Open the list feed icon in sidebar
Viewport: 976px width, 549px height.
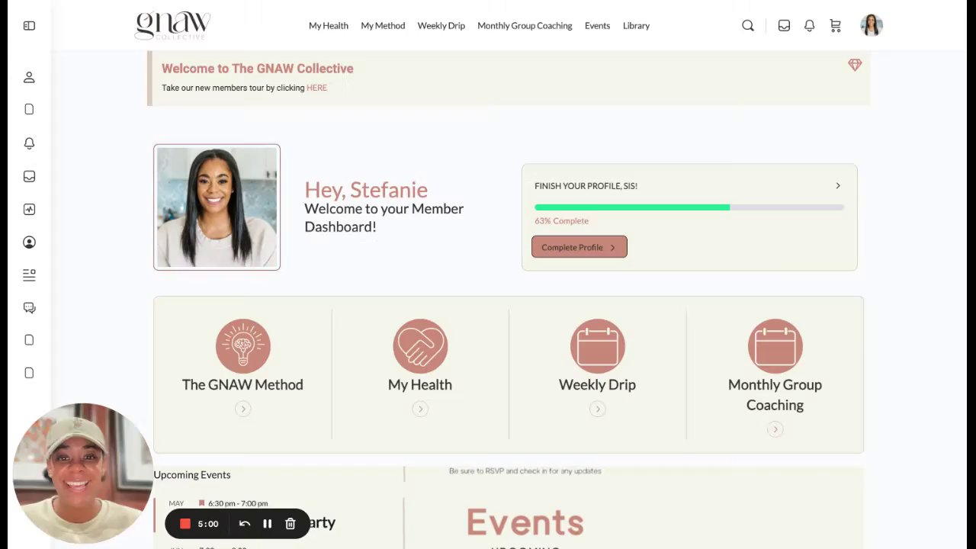coord(29,275)
